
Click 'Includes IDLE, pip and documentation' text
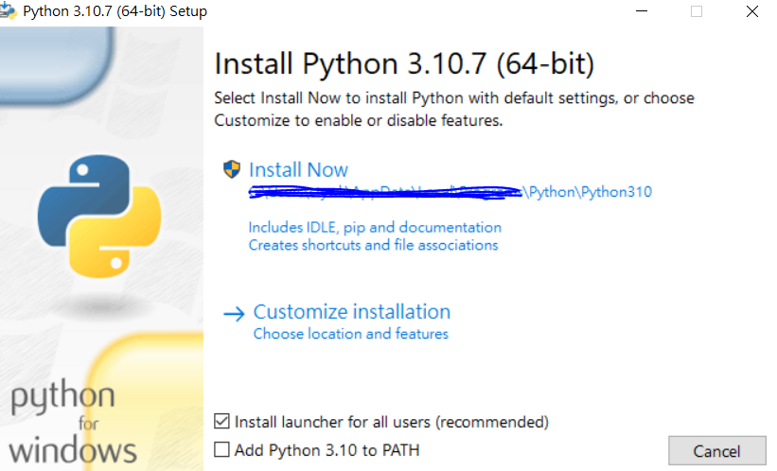pos(375,227)
